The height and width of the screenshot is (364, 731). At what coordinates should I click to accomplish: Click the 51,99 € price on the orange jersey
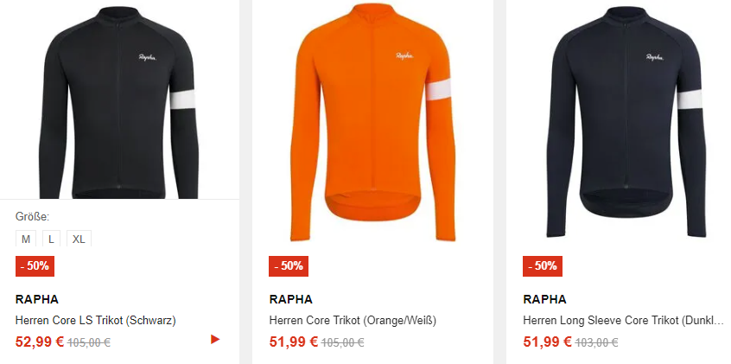click(x=293, y=342)
